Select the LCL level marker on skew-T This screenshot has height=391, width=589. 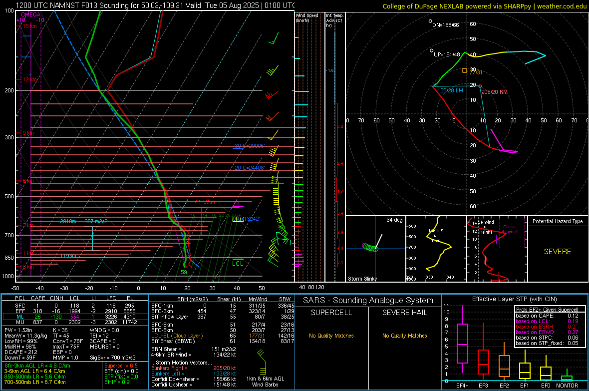click(238, 263)
